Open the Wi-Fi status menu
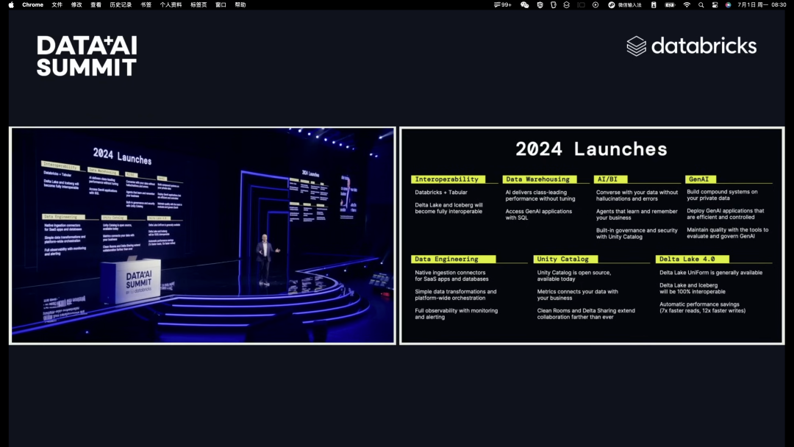This screenshot has height=447, width=794. [x=687, y=4]
